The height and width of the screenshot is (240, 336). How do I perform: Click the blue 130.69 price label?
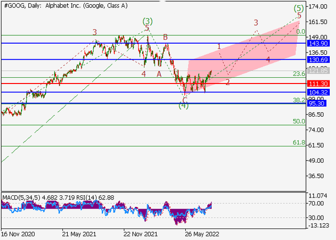point(319,60)
